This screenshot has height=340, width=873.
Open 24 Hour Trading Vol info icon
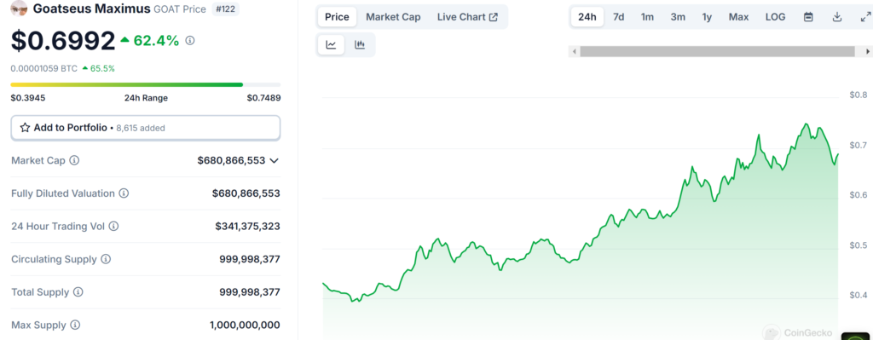pos(113,226)
